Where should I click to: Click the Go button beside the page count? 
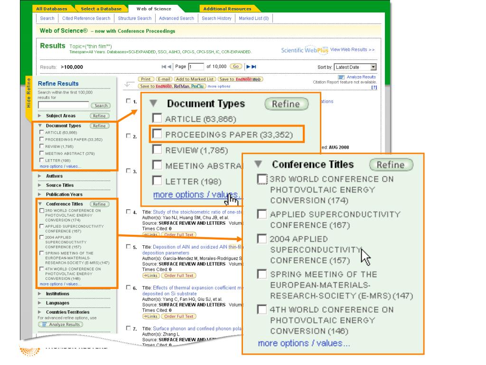(236, 67)
